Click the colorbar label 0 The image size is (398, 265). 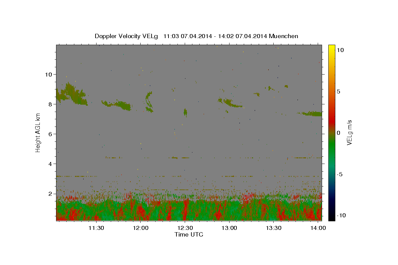tap(338, 133)
